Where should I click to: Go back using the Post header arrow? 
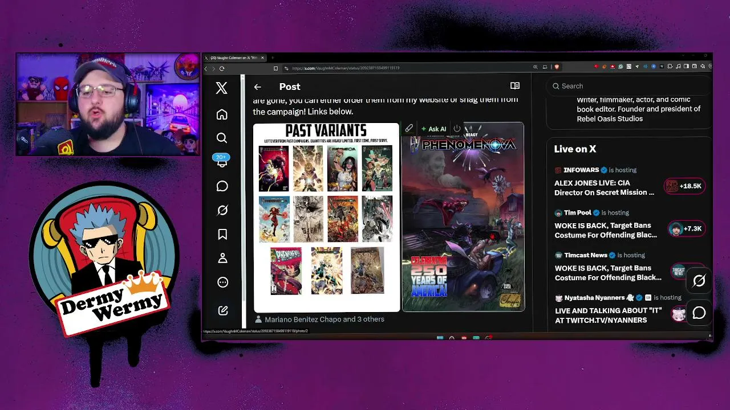coord(258,87)
